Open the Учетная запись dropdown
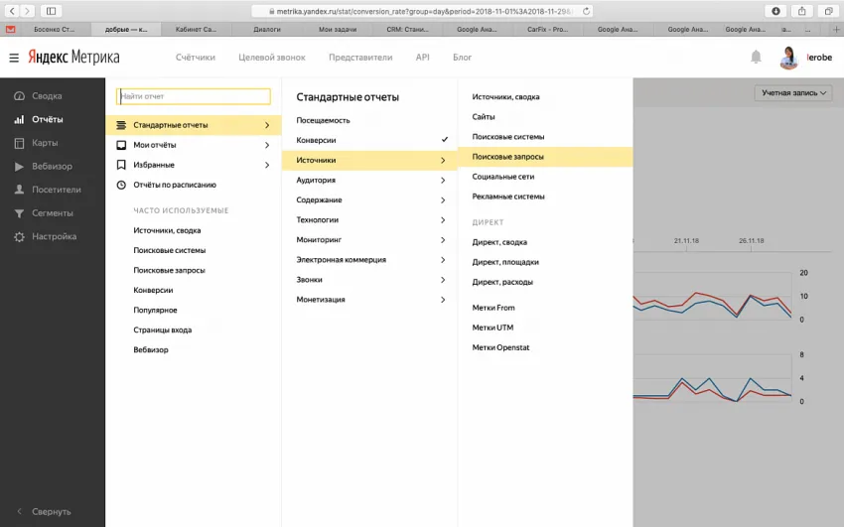 (790, 92)
